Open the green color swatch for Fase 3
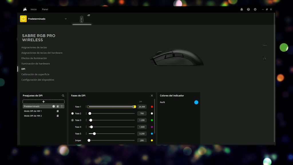Image resolution: width=293 pixels, height=165 pixels. tap(152, 120)
